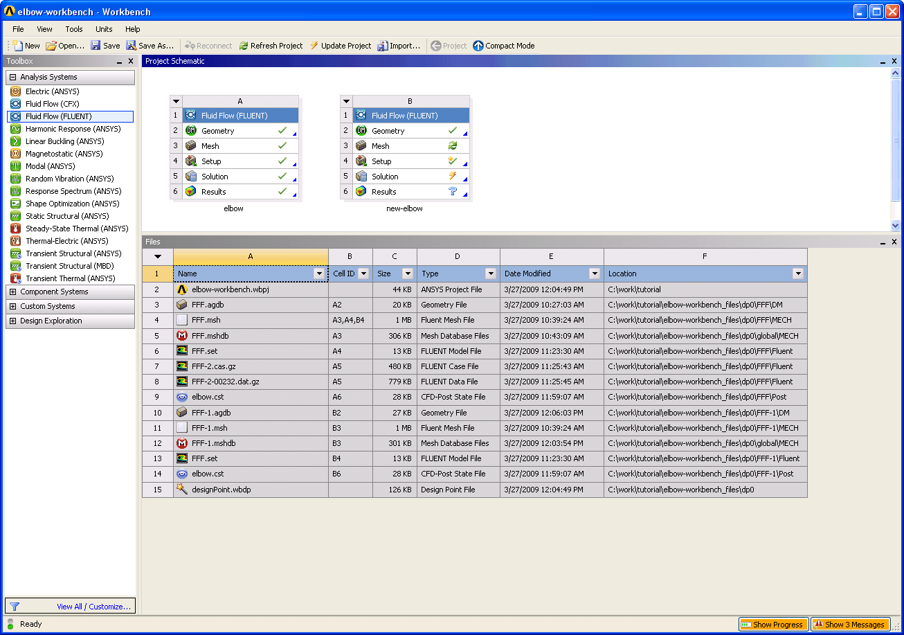Open the File menu
Screen dimensions: 904x635
[x=18, y=29]
